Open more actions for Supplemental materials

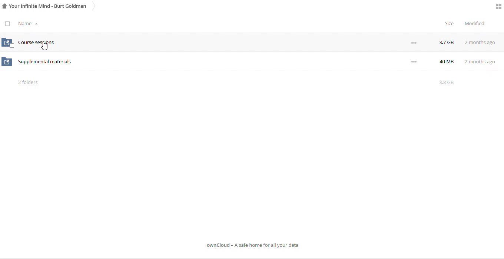click(x=414, y=62)
